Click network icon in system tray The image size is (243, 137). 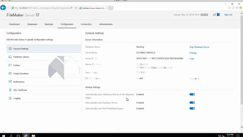[x=220, y=136]
